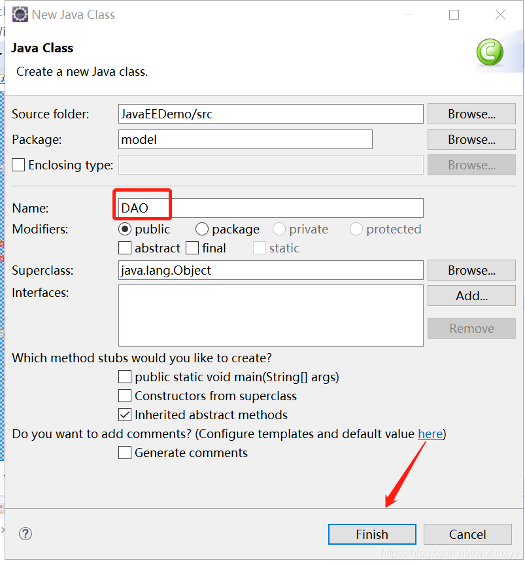The image size is (525, 565).
Task: Click the Superclass field with java.lang.Object
Action: (x=271, y=270)
